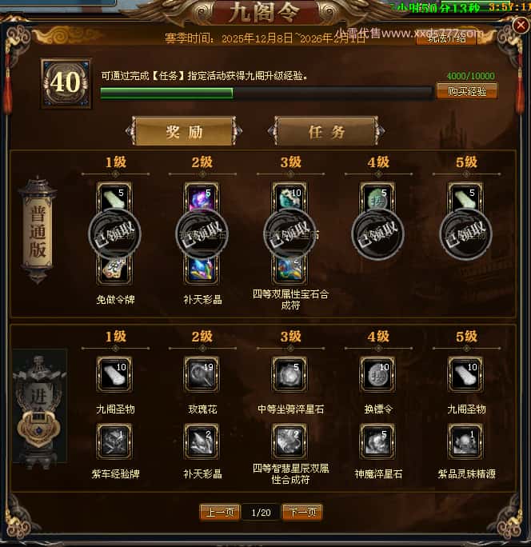Select the 四等智慧星辰双属性合成符 icon
Image resolution: width=531 pixels, height=547 pixels.
[x=290, y=441]
